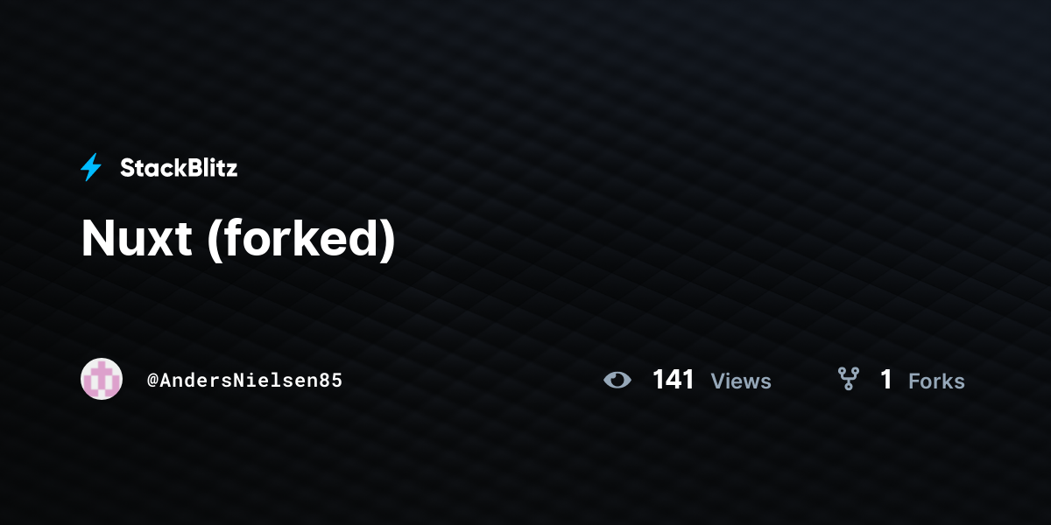Click the @ symbol in the username
1051x525 pixels.
tap(152, 381)
